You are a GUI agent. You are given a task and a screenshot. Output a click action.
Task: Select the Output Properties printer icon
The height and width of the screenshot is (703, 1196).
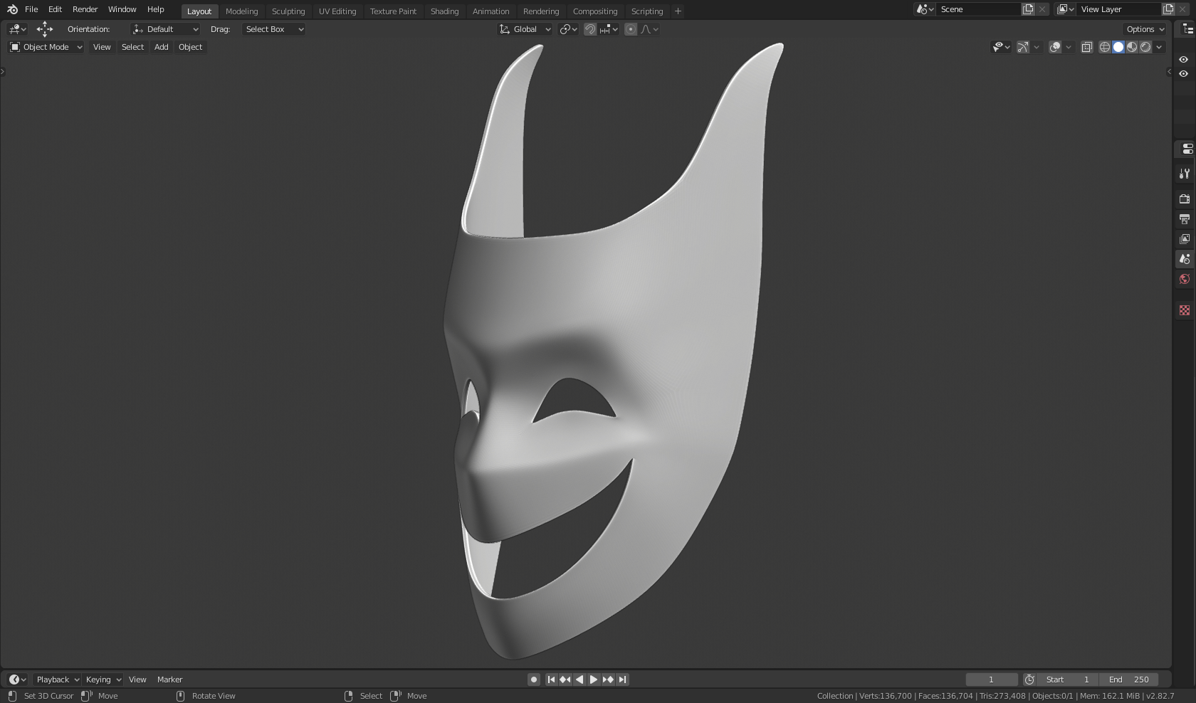click(x=1184, y=219)
